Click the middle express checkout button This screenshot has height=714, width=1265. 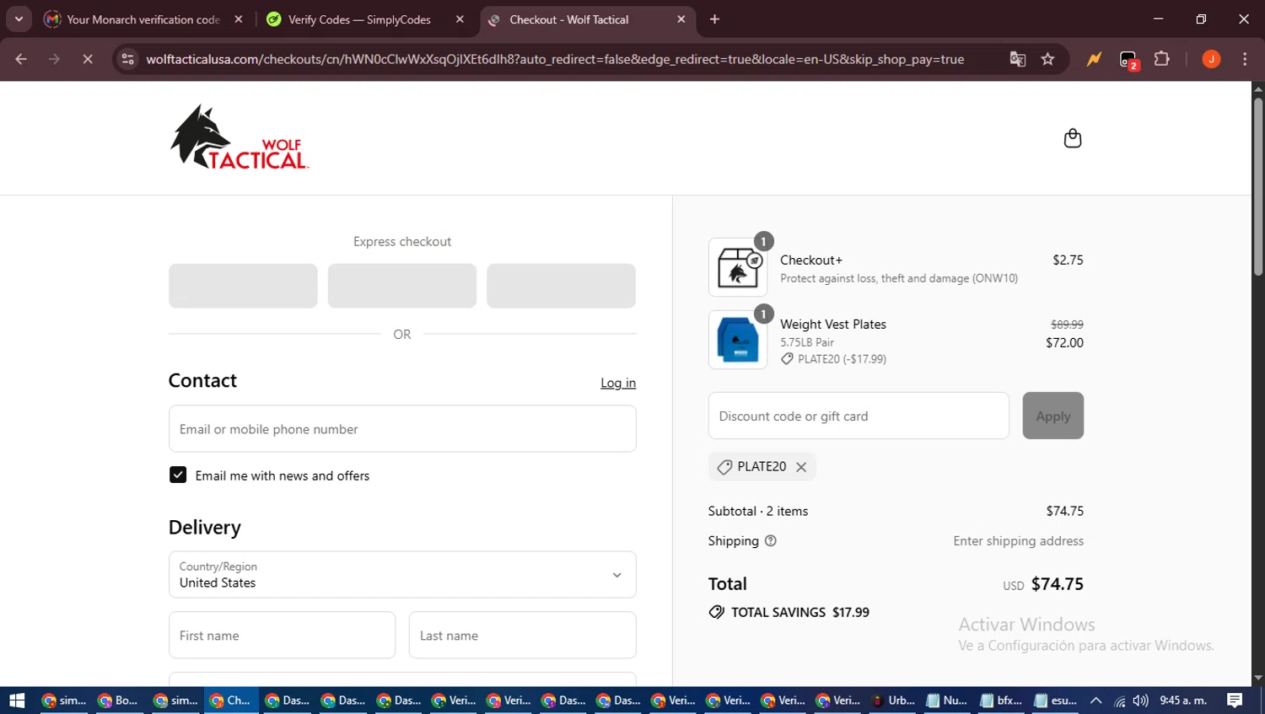[402, 286]
